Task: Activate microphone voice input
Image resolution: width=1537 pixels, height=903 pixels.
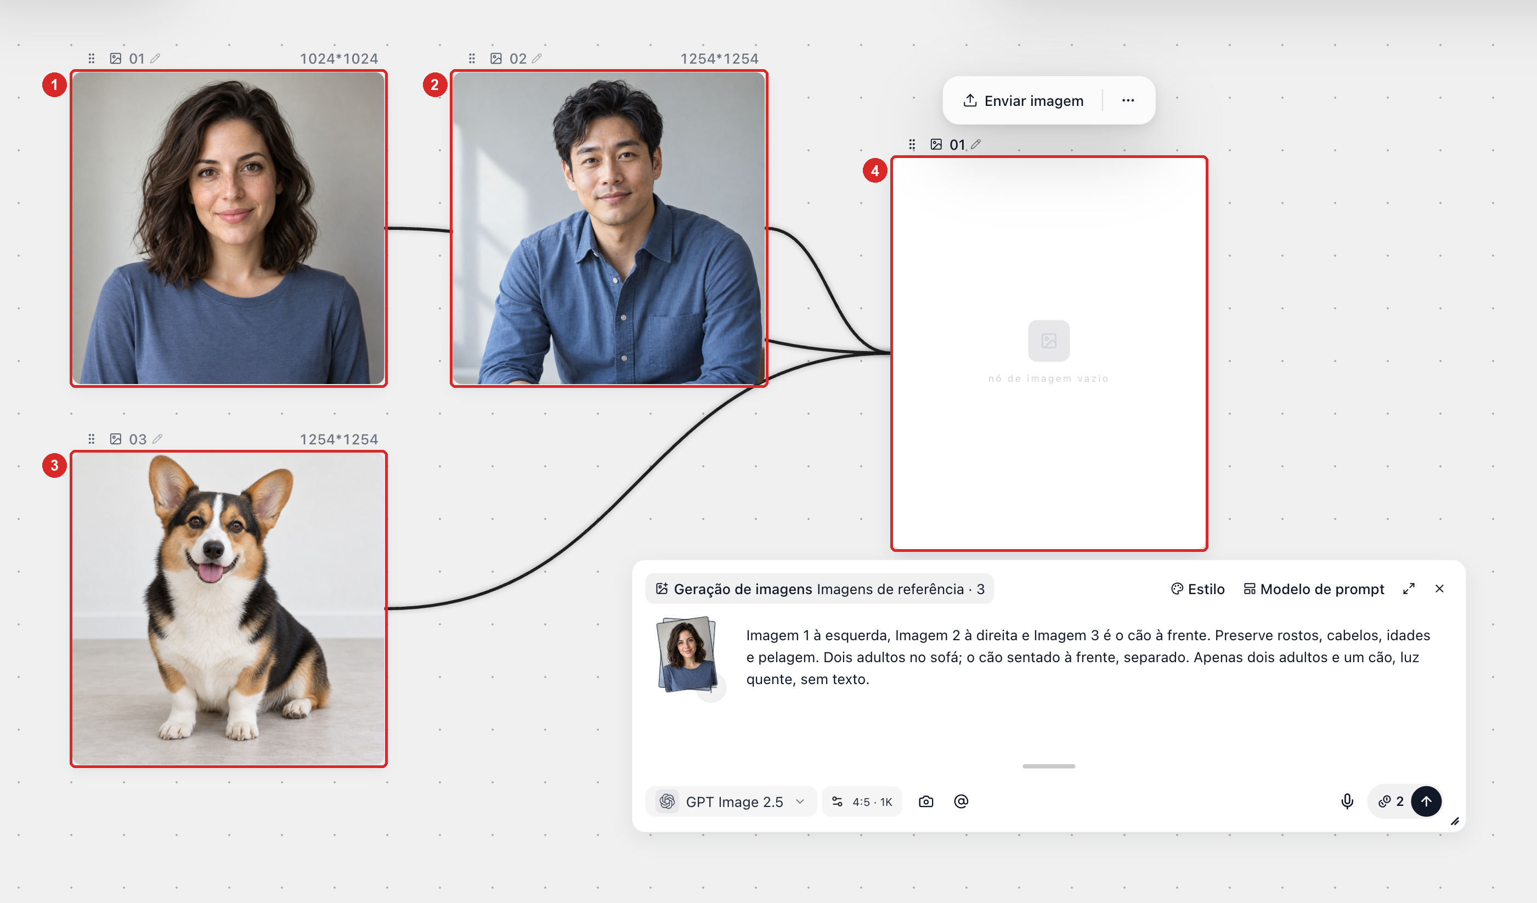Action: click(x=1347, y=802)
